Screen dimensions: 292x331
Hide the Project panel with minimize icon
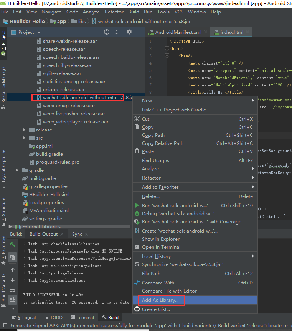[x=139, y=32]
